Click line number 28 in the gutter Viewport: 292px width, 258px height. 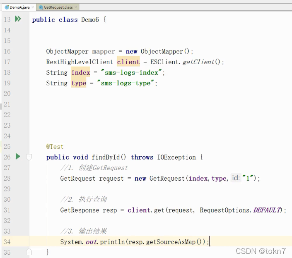7,178
